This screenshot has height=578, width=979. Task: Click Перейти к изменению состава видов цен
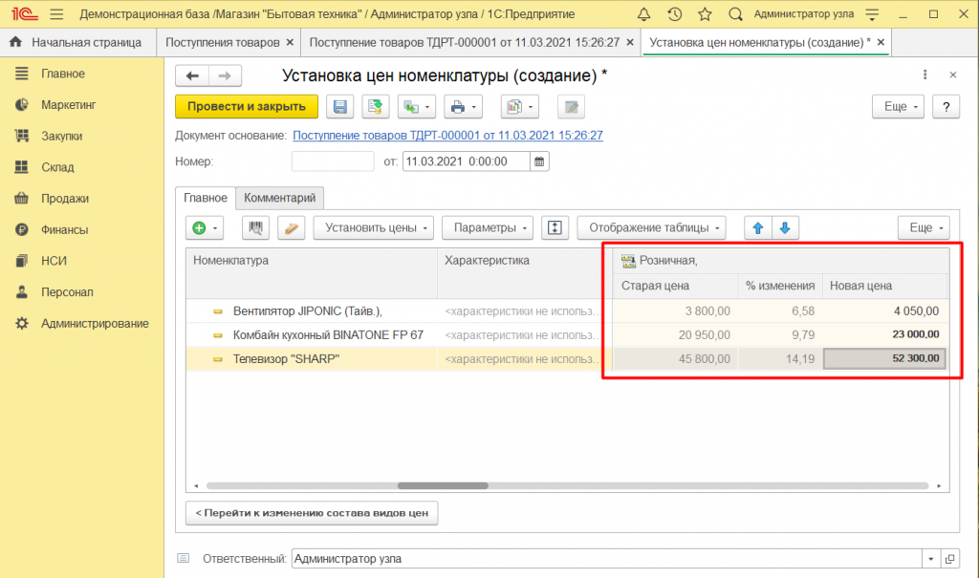click(x=312, y=514)
